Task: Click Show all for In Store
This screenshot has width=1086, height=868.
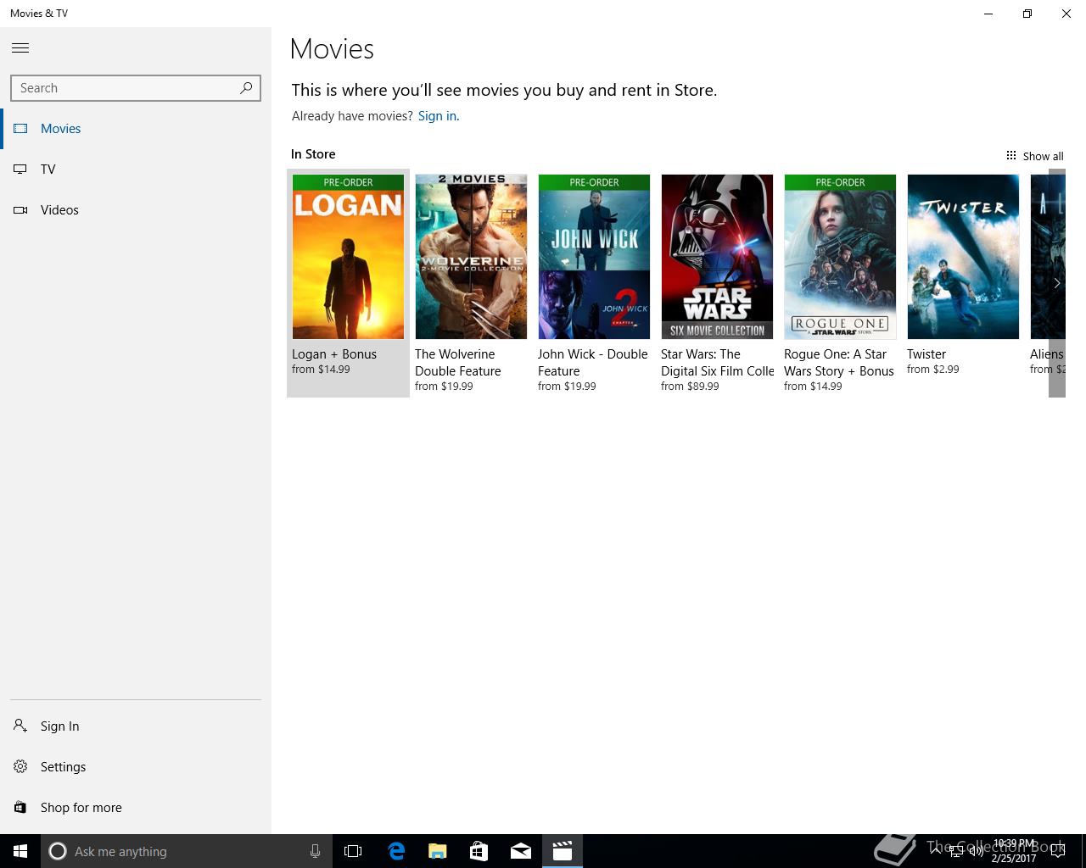Action: (1034, 156)
